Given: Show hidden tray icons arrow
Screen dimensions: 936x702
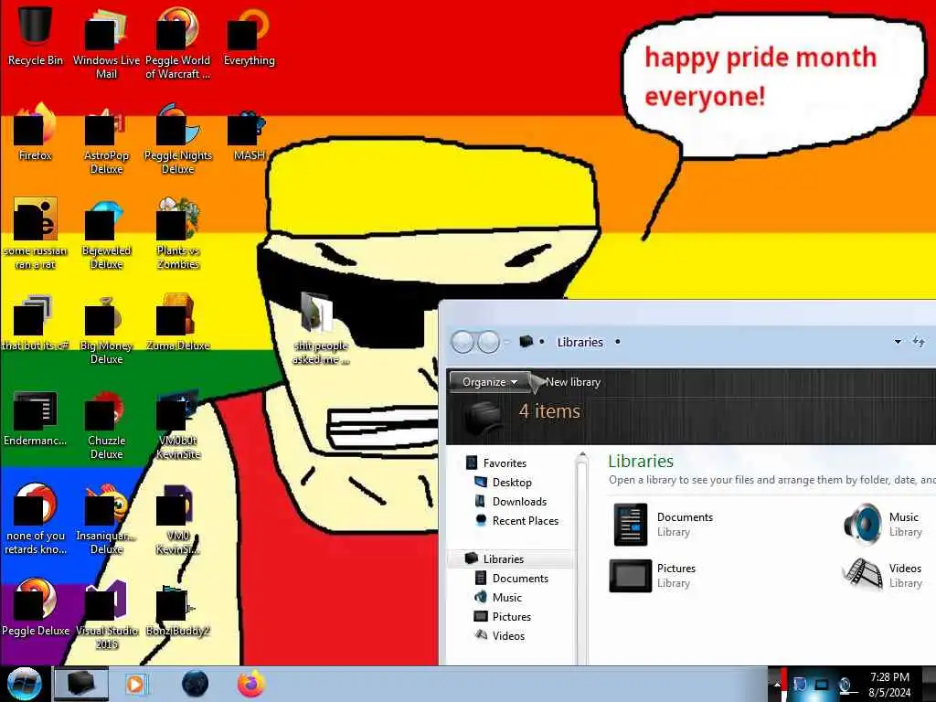Looking at the screenshot, I should pos(777,684).
